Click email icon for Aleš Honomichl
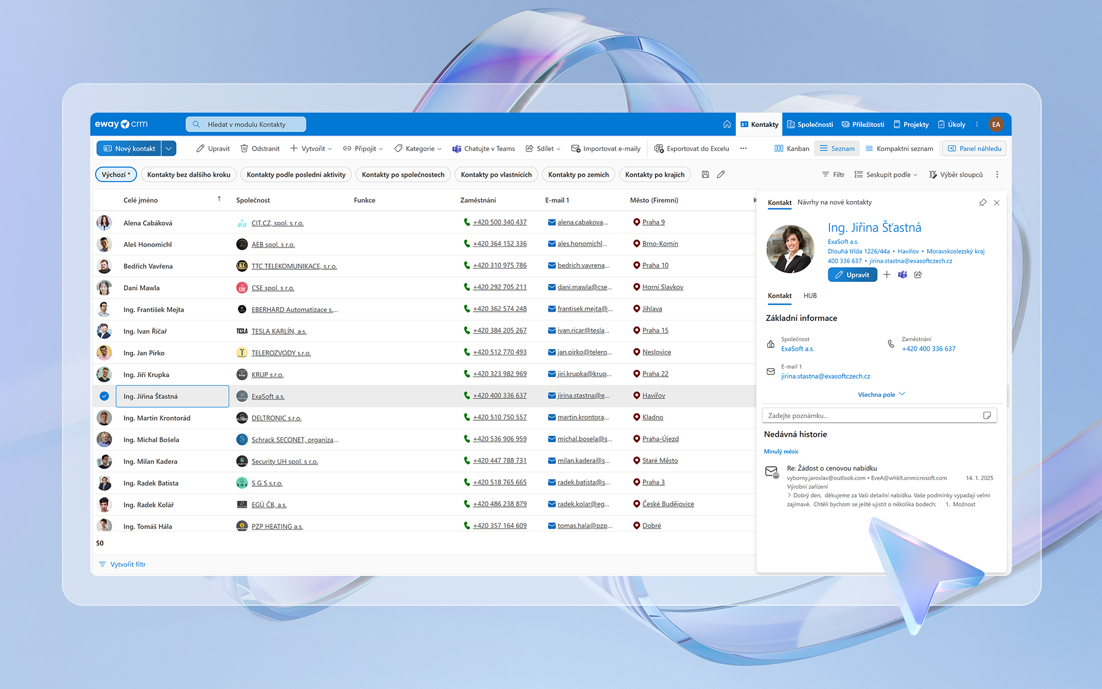The image size is (1102, 689). [x=552, y=244]
